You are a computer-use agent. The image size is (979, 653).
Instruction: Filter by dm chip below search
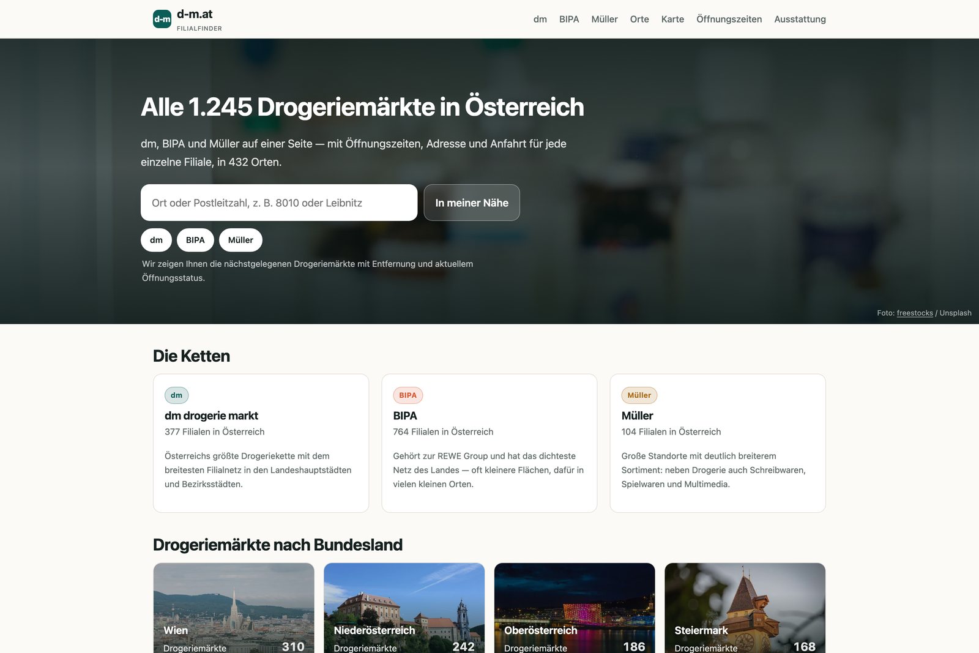[x=157, y=240]
